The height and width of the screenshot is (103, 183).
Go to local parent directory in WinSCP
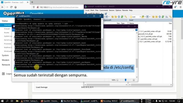click(x=112, y=17)
